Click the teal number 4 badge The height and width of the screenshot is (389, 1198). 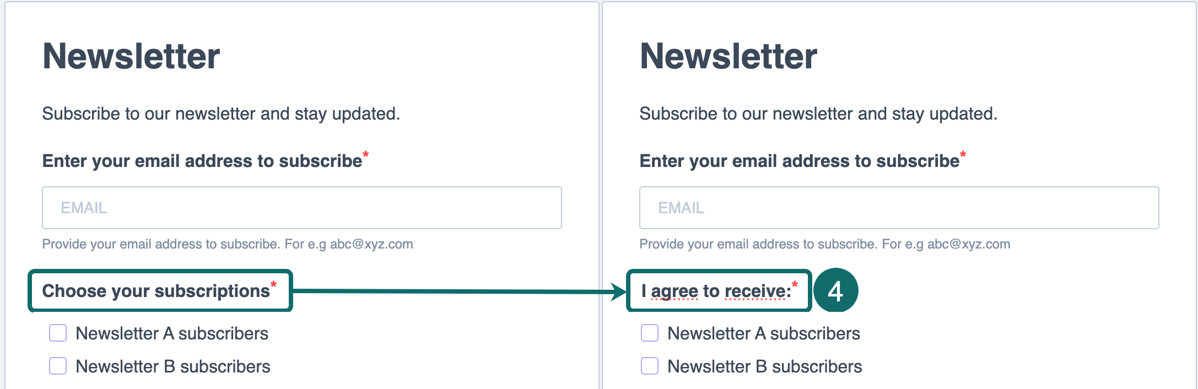835,290
